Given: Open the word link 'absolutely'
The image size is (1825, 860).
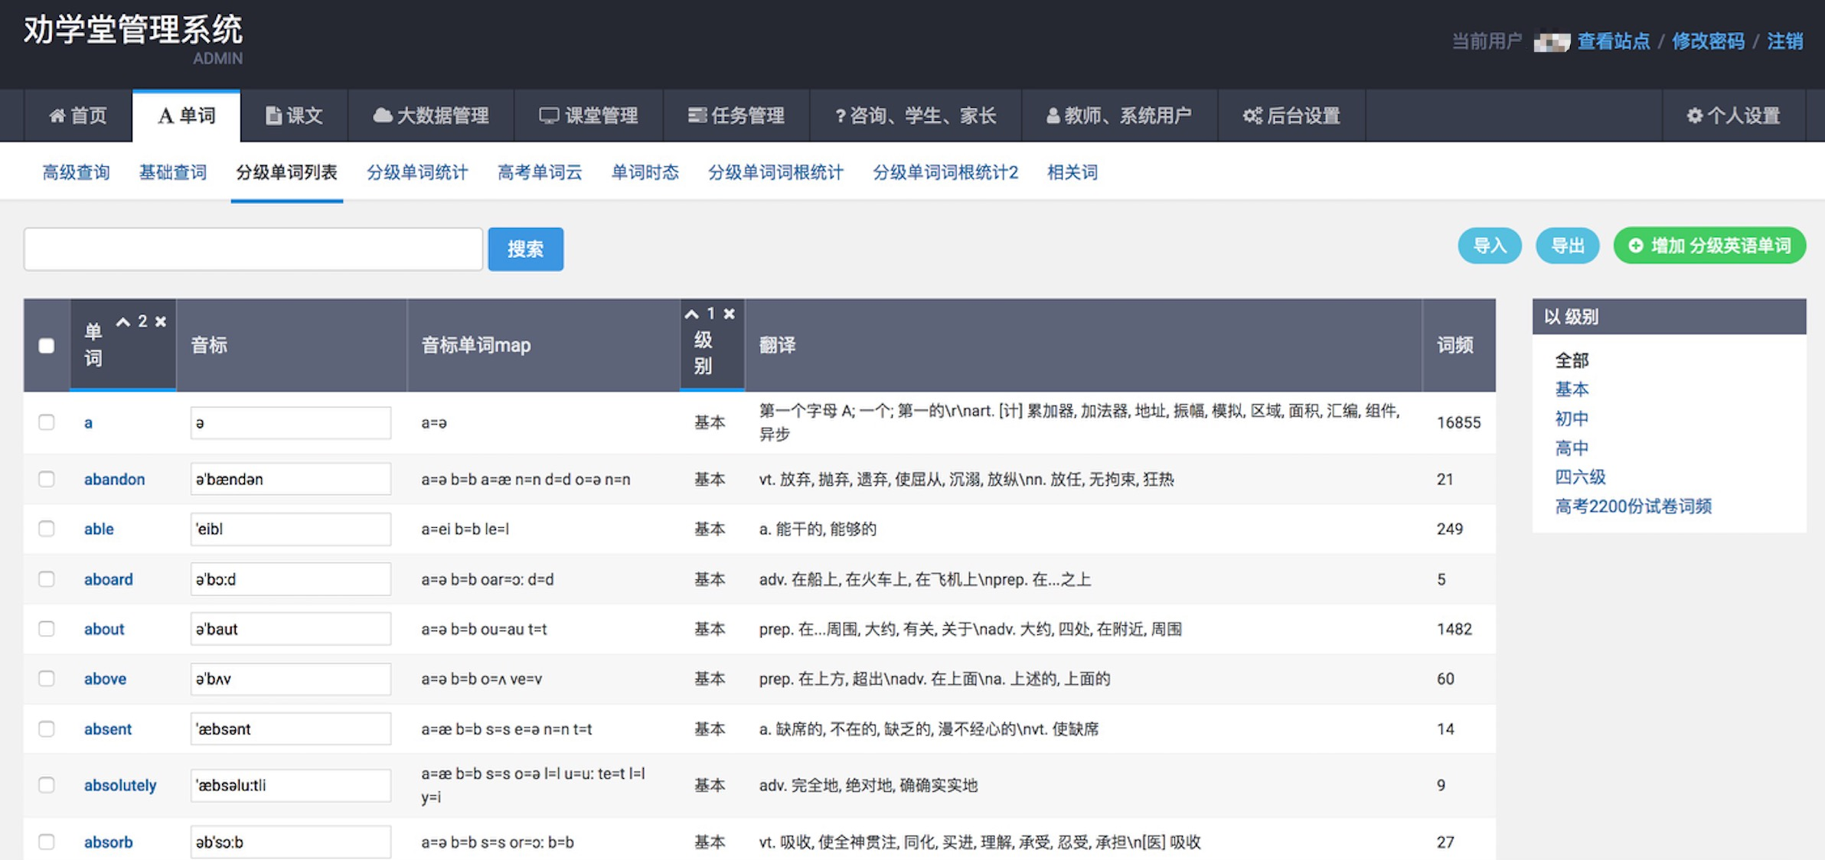Looking at the screenshot, I should tap(120, 785).
